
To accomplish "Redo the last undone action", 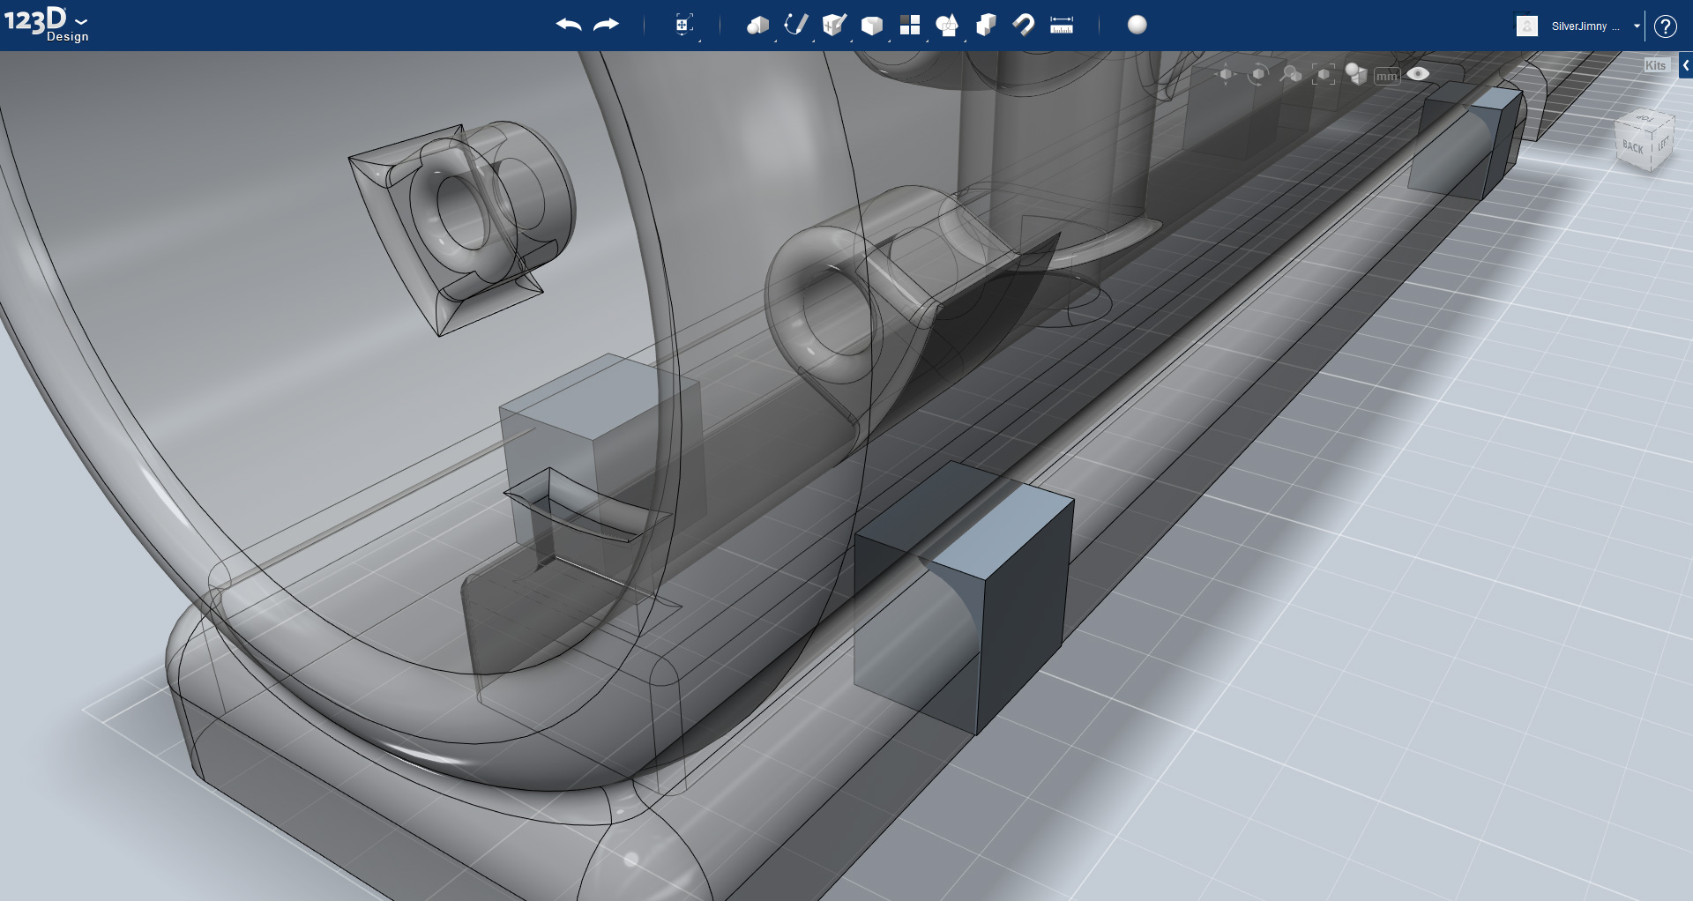I will (607, 25).
